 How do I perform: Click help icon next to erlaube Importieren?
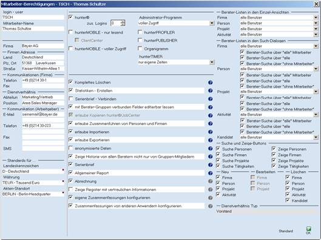[x=210, y=132]
